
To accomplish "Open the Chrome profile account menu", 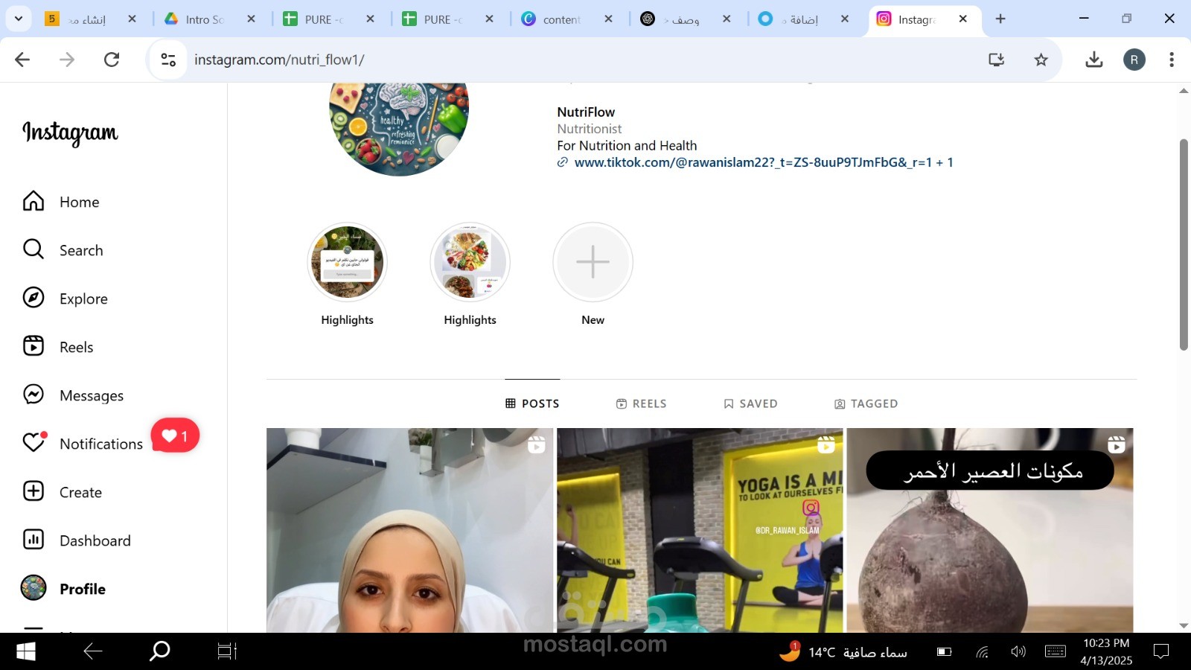I will [x=1134, y=60].
